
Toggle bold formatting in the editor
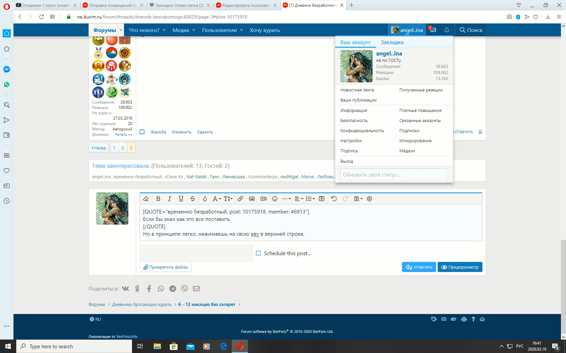(158, 199)
